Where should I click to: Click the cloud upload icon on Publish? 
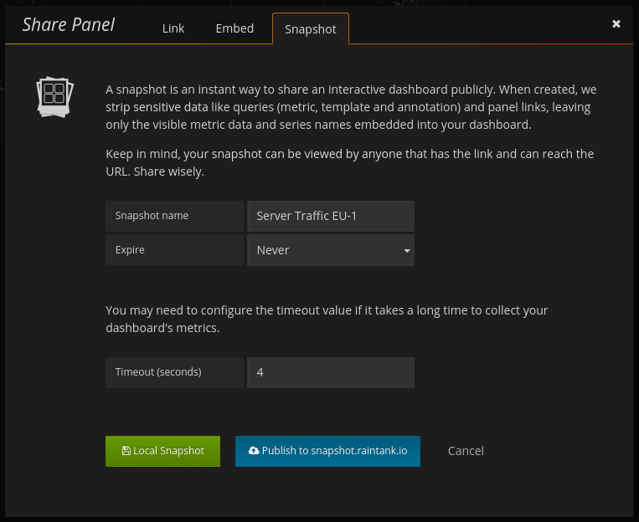click(x=254, y=451)
